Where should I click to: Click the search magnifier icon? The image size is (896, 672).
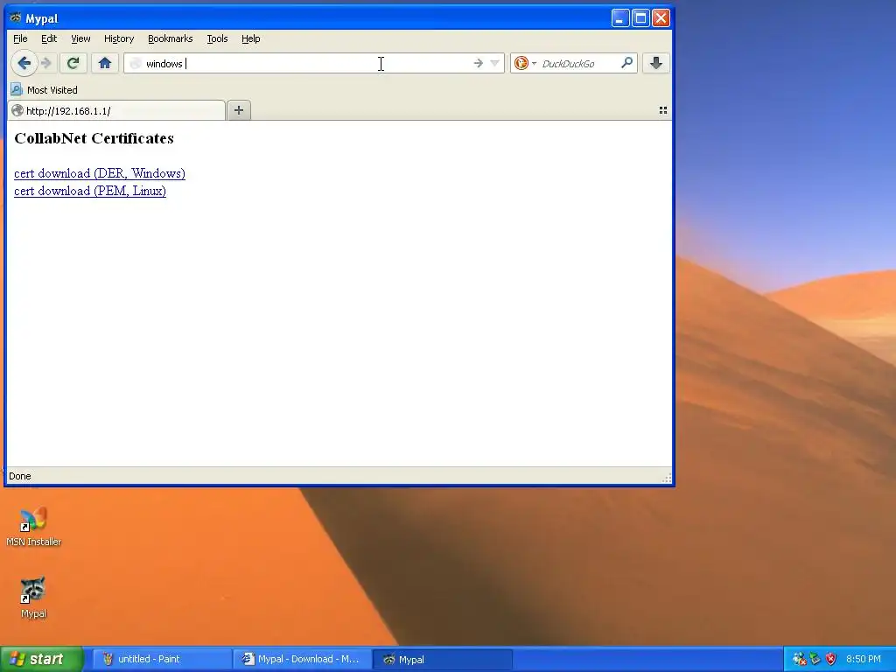coord(626,63)
